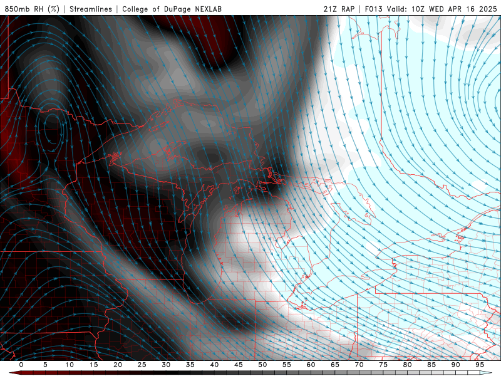501x376 pixels.
Task: Click the 'F013' forecast hour text
Action: click(373, 9)
